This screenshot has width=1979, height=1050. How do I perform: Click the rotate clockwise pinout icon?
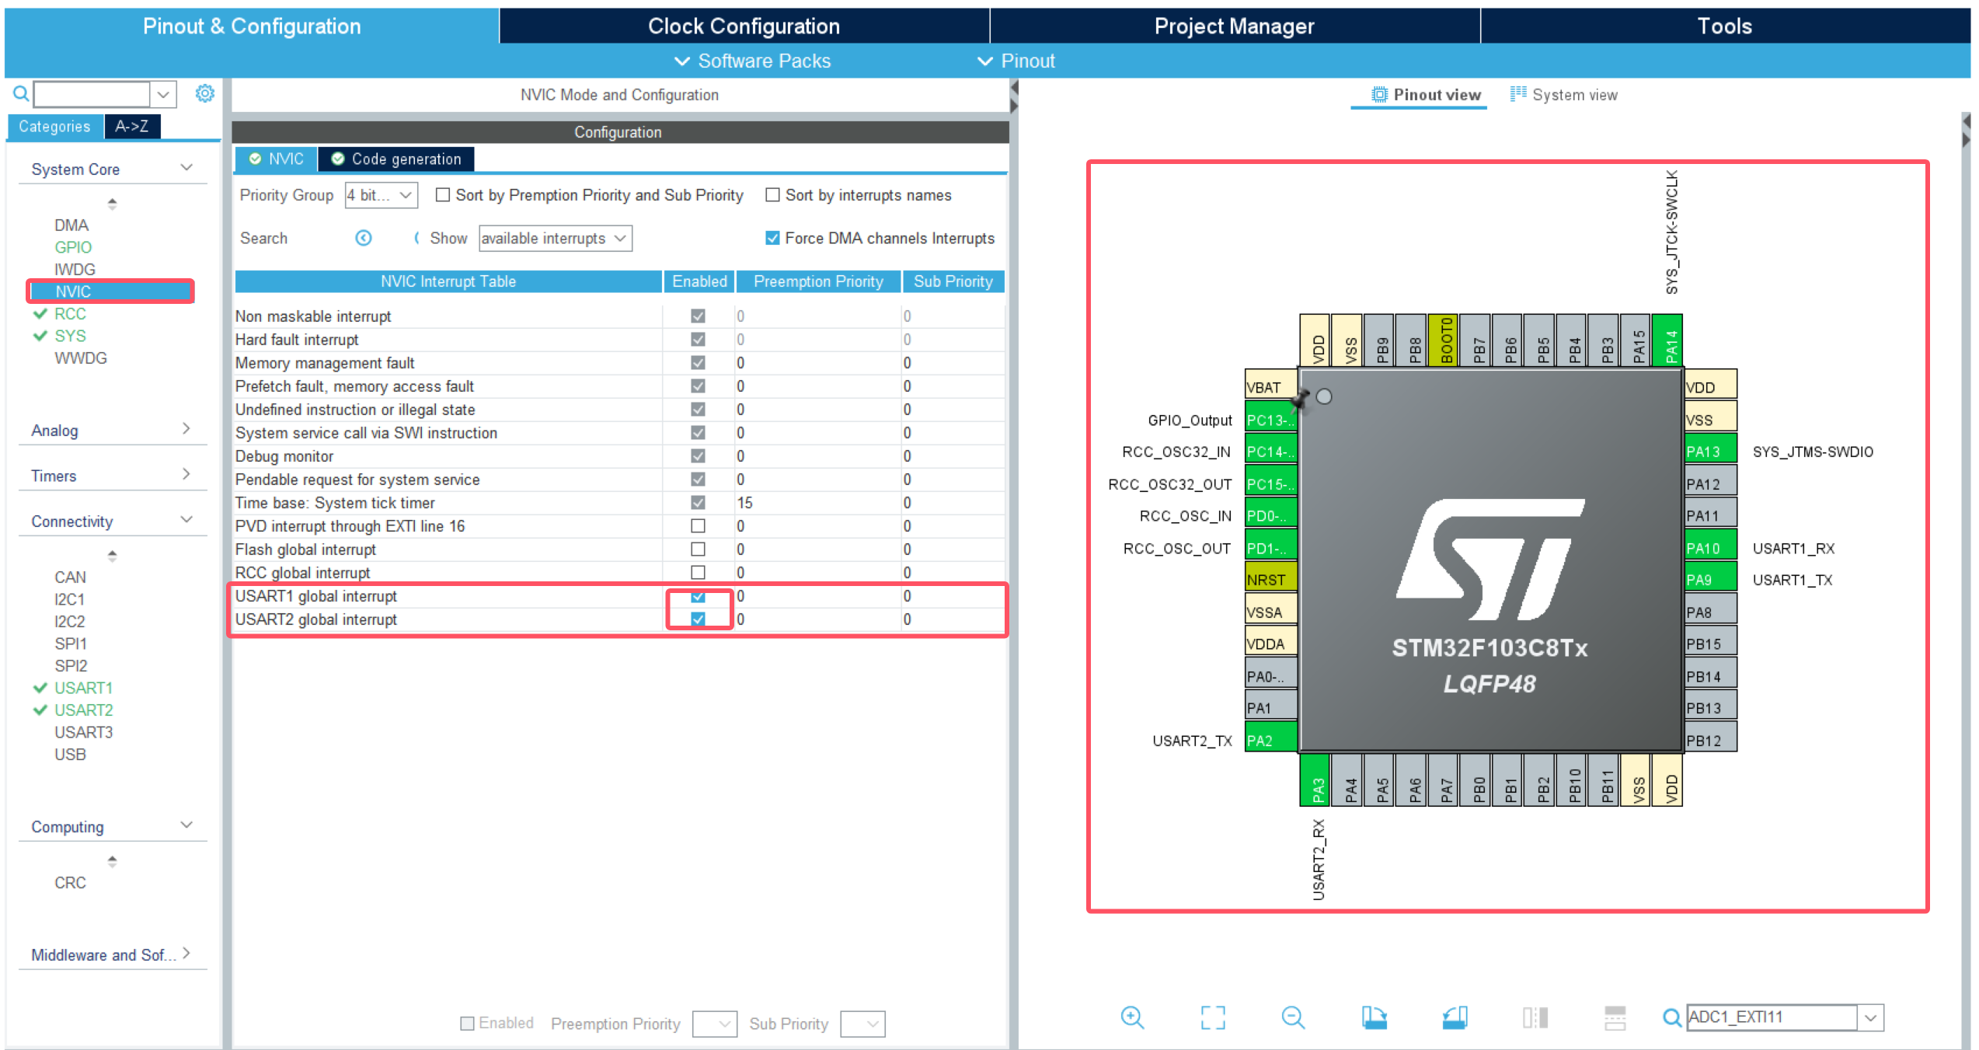coord(1374,1017)
